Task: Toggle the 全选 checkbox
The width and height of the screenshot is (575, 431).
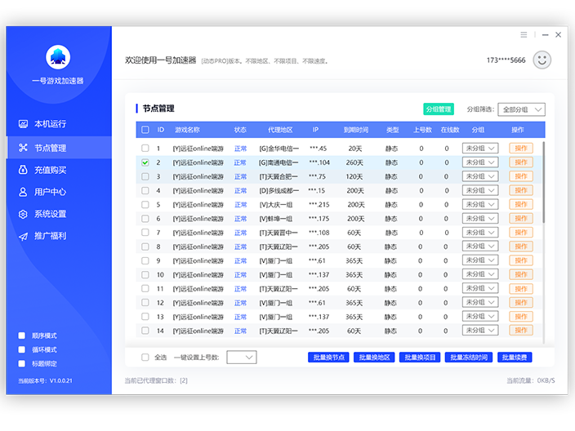Action: pyautogui.click(x=145, y=358)
